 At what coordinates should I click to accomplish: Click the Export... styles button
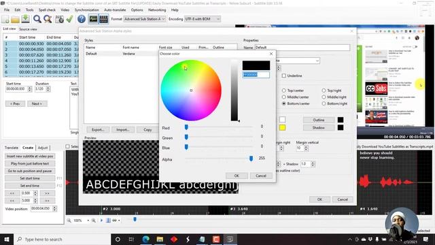coord(98,130)
